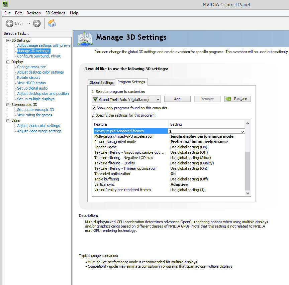Click the settings list scroll down arrow

pos(248,193)
